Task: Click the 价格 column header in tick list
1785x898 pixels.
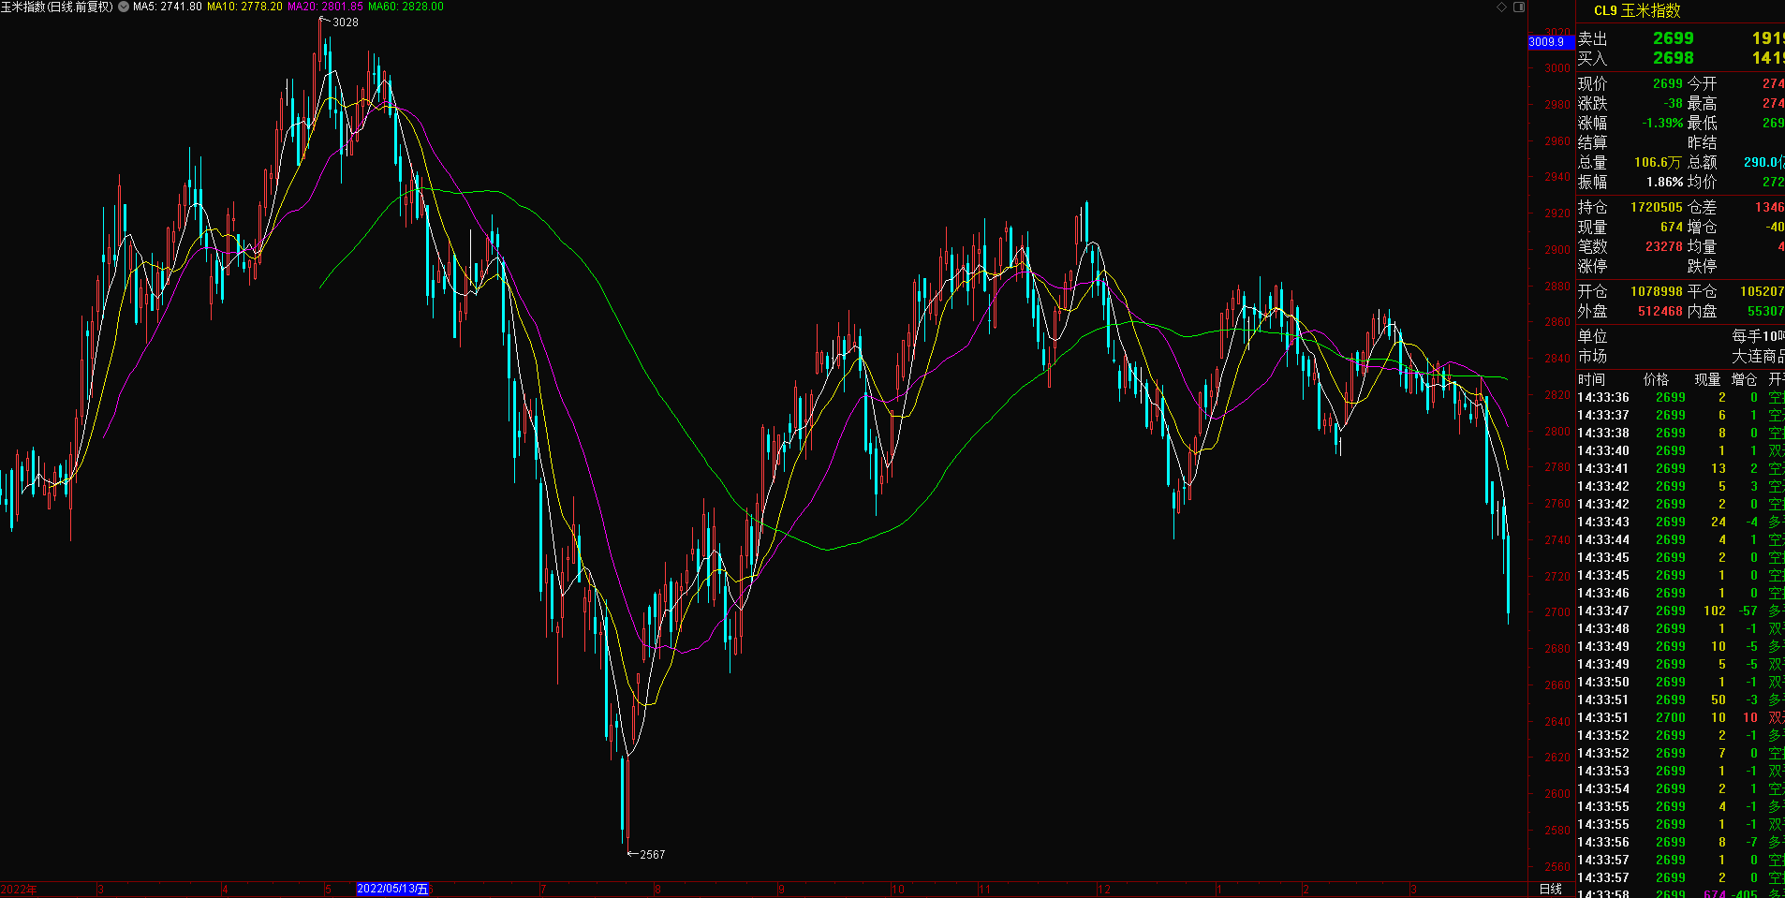Action: pyautogui.click(x=1656, y=379)
